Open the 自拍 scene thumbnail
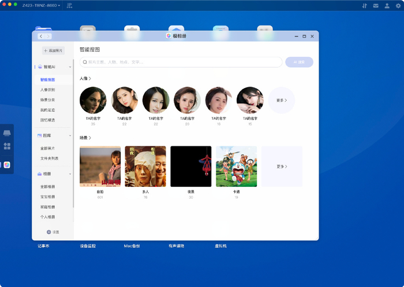The image size is (404, 287). (x=100, y=167)
